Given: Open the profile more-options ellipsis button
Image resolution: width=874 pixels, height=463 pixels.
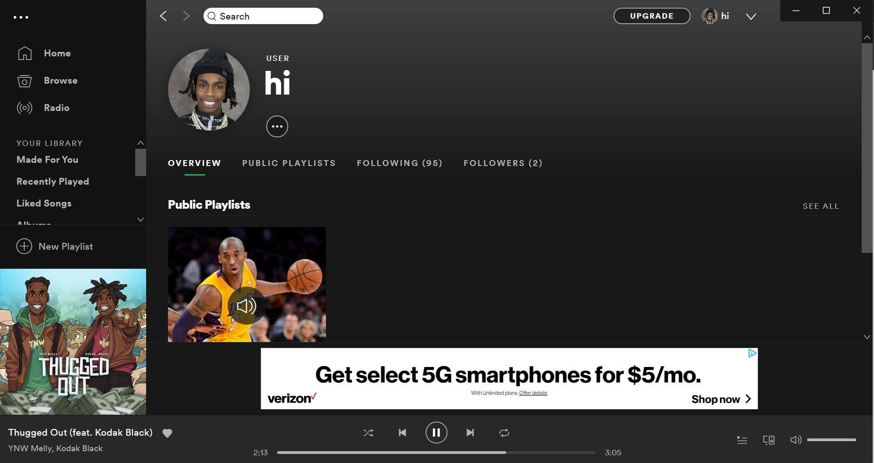Looking at the screenshot, I should click(x=277, y=126).
